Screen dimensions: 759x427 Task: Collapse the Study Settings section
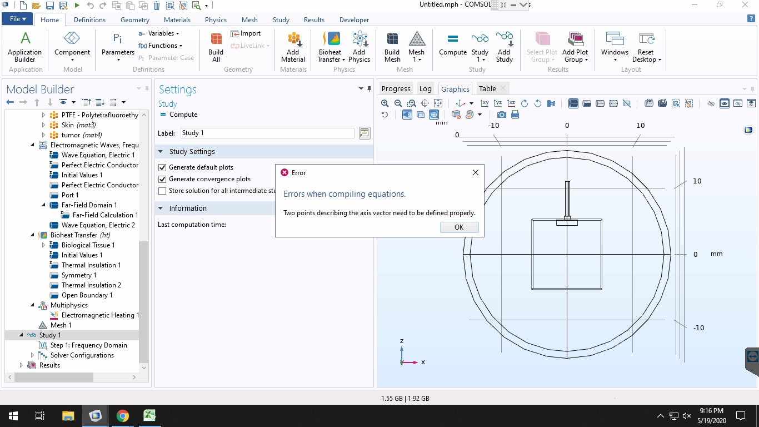coord(161,151)
